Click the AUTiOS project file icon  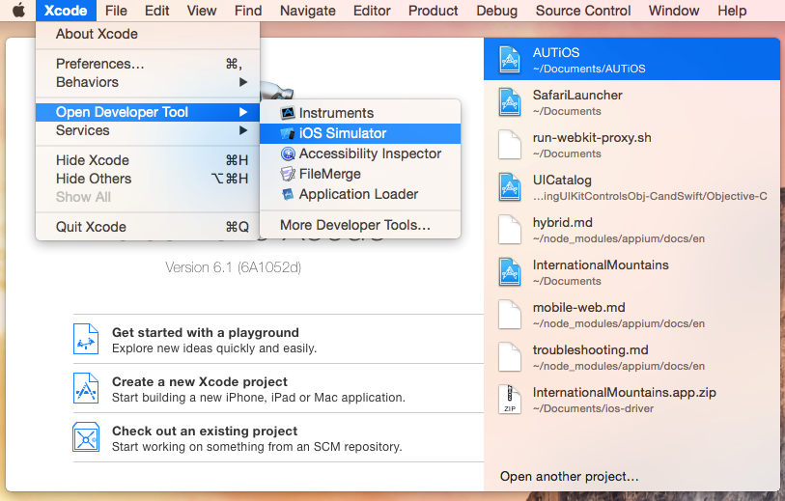click(510, 60)
